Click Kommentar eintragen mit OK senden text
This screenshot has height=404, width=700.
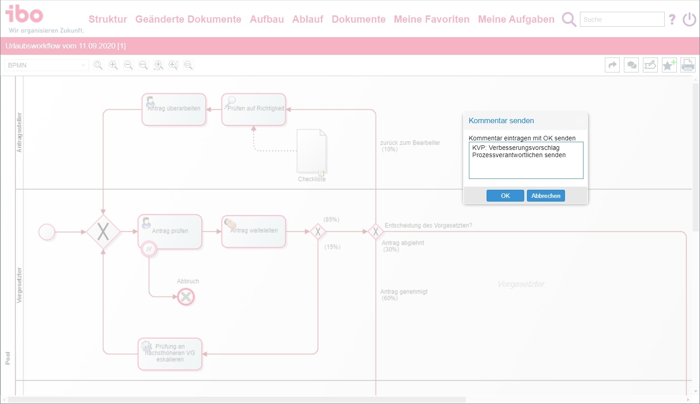(522, 138)
